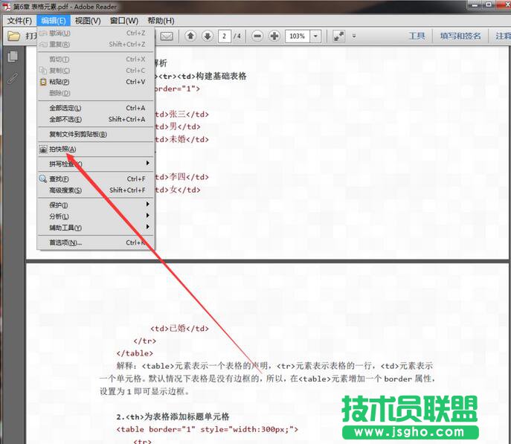Click the fit-page view mode icon
Image resolution: width=511 pixels, height=444 pixels.
(338, 36)
